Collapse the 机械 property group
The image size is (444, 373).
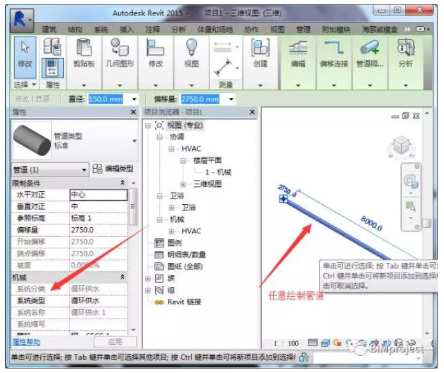122,277
